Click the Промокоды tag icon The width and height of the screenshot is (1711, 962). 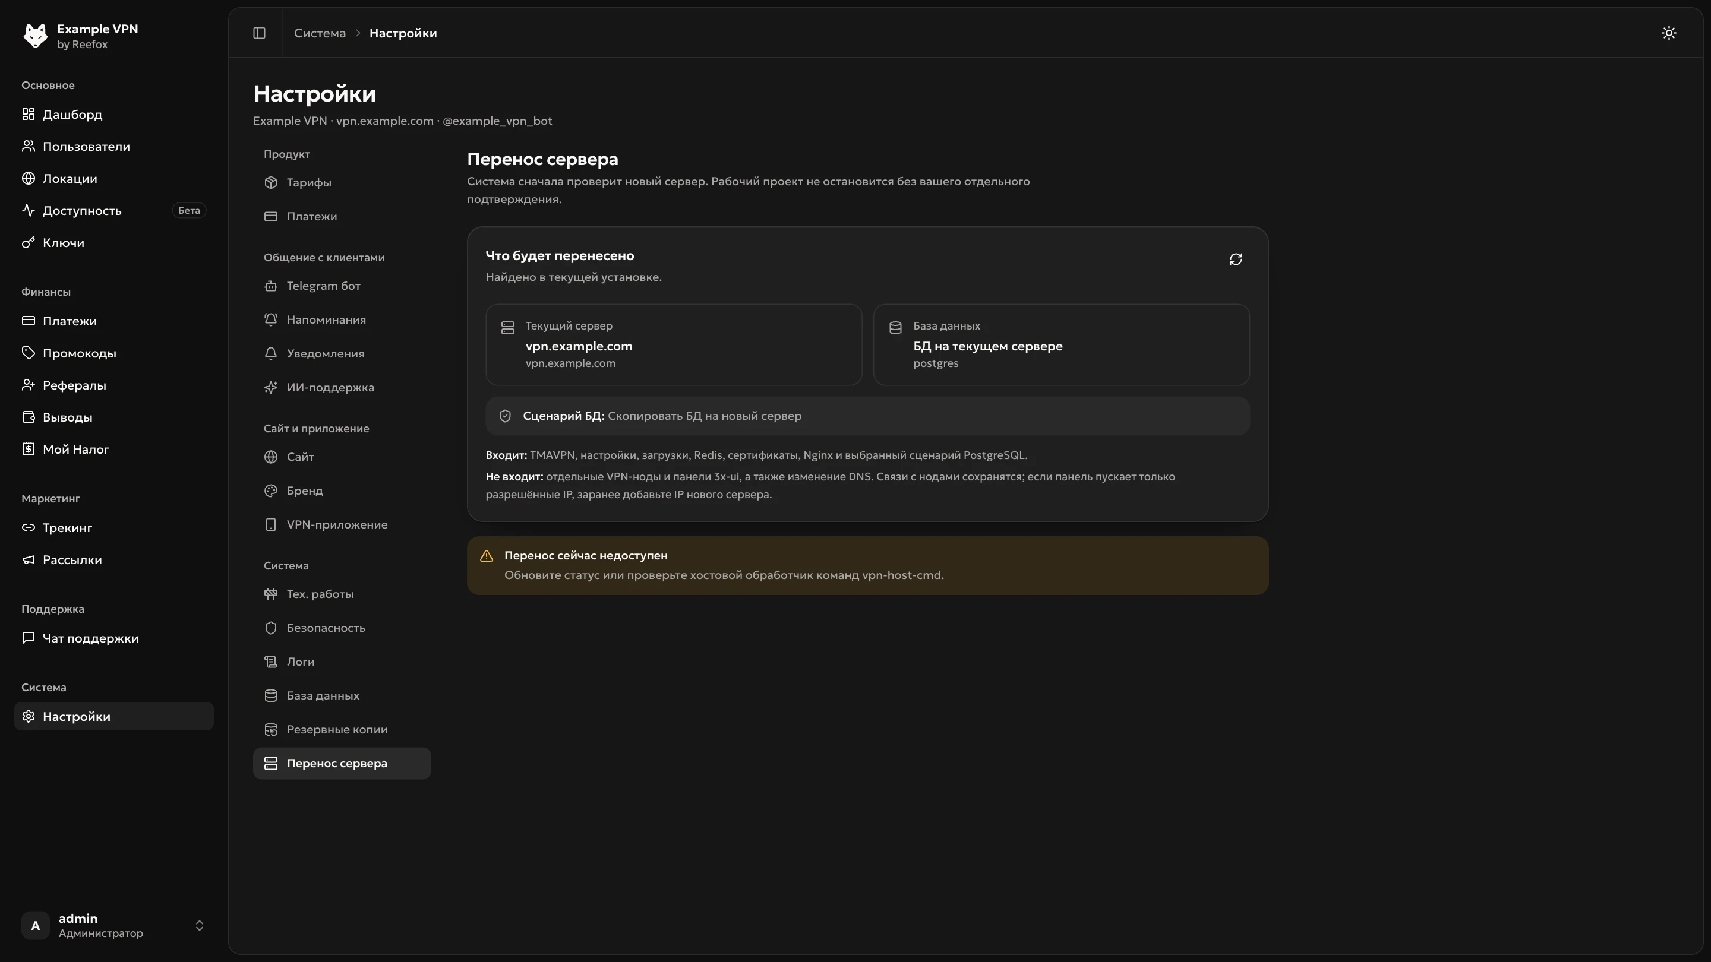click(x=28, y=353)
